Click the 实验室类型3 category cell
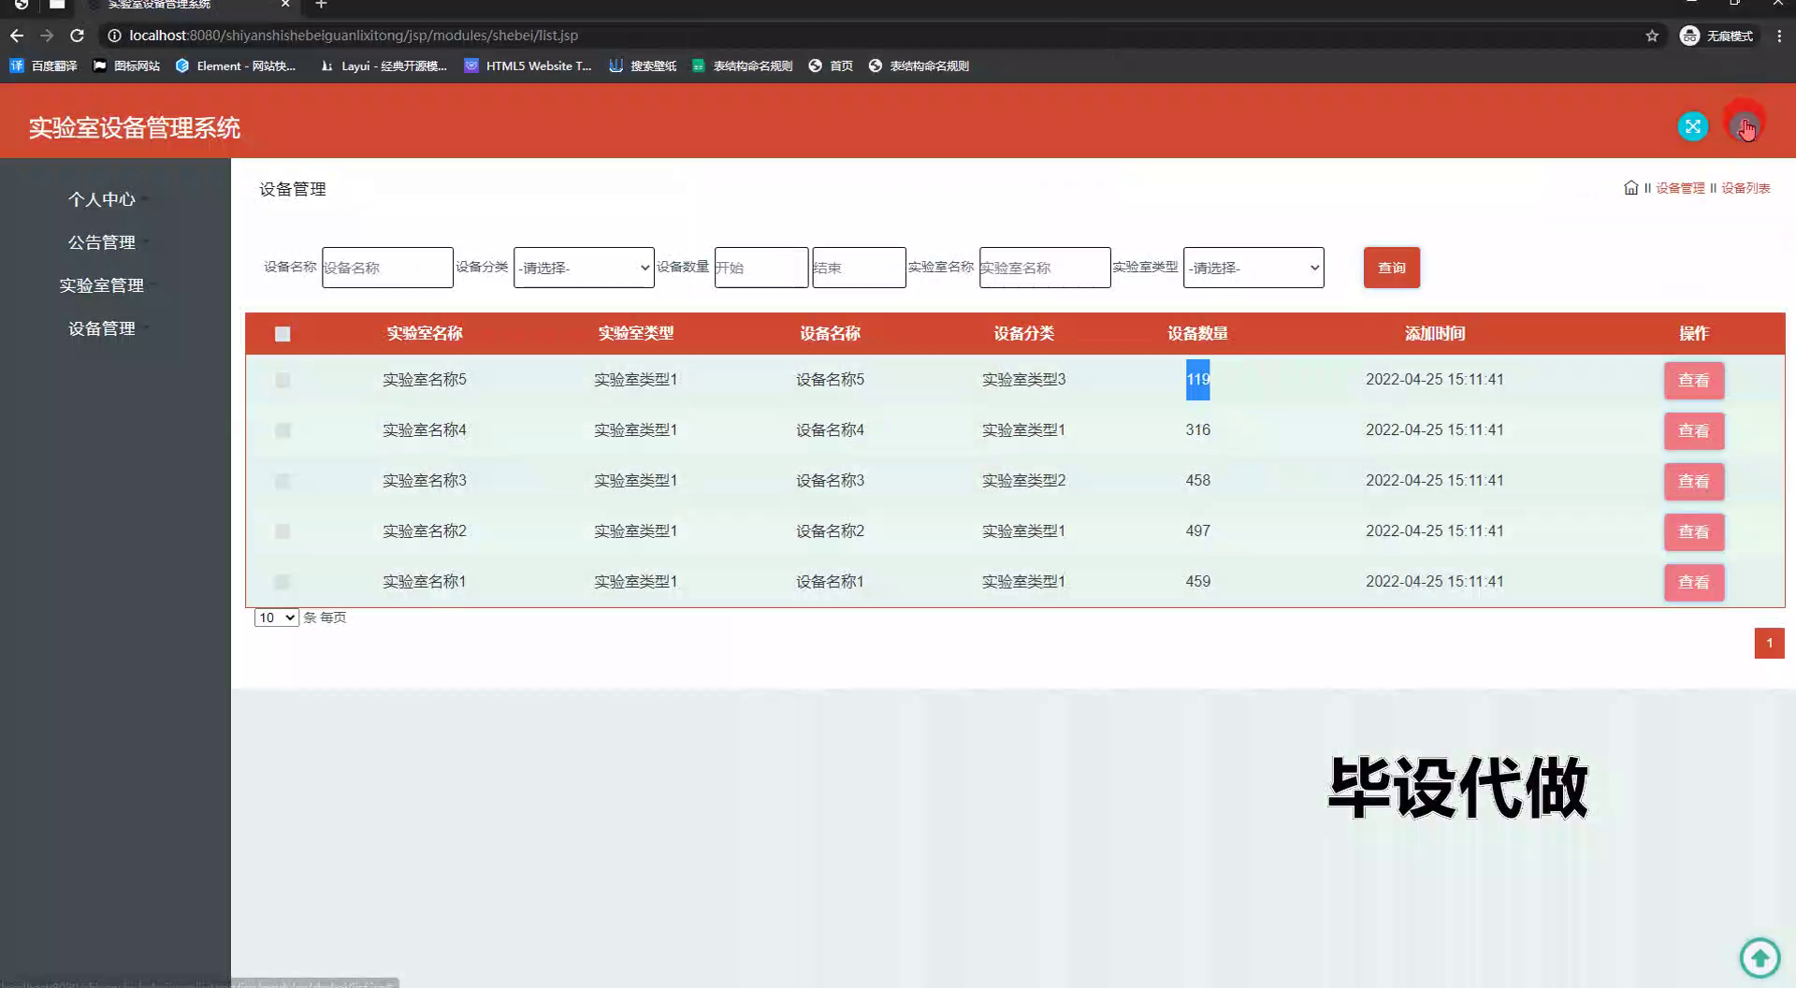 [1023, 380]
